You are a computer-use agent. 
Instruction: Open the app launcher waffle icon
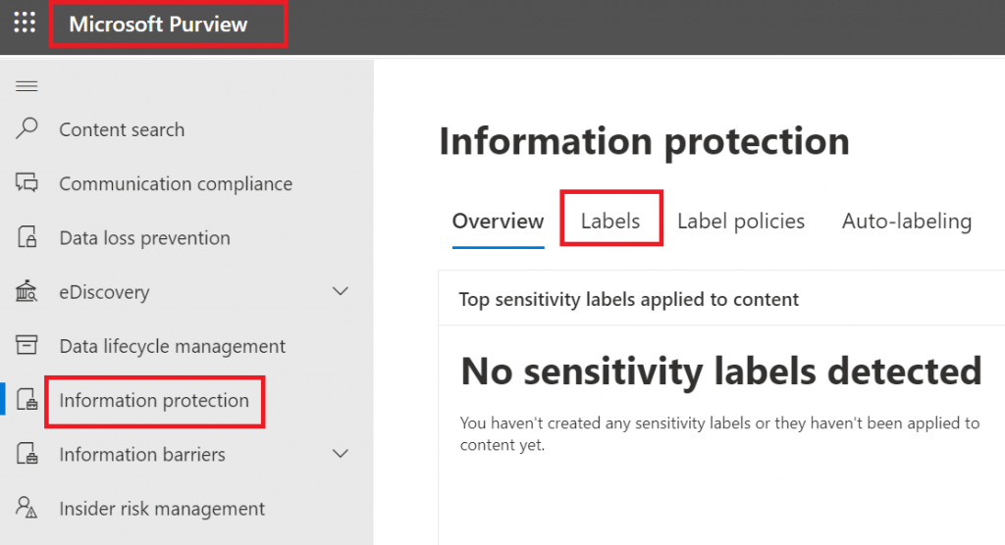pos(25,23)
